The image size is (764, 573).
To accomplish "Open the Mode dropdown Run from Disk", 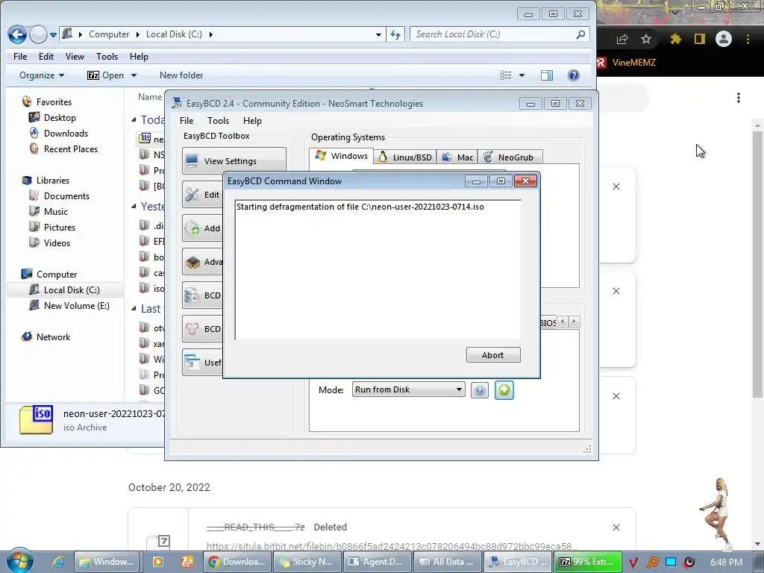I will pos(408,389).
